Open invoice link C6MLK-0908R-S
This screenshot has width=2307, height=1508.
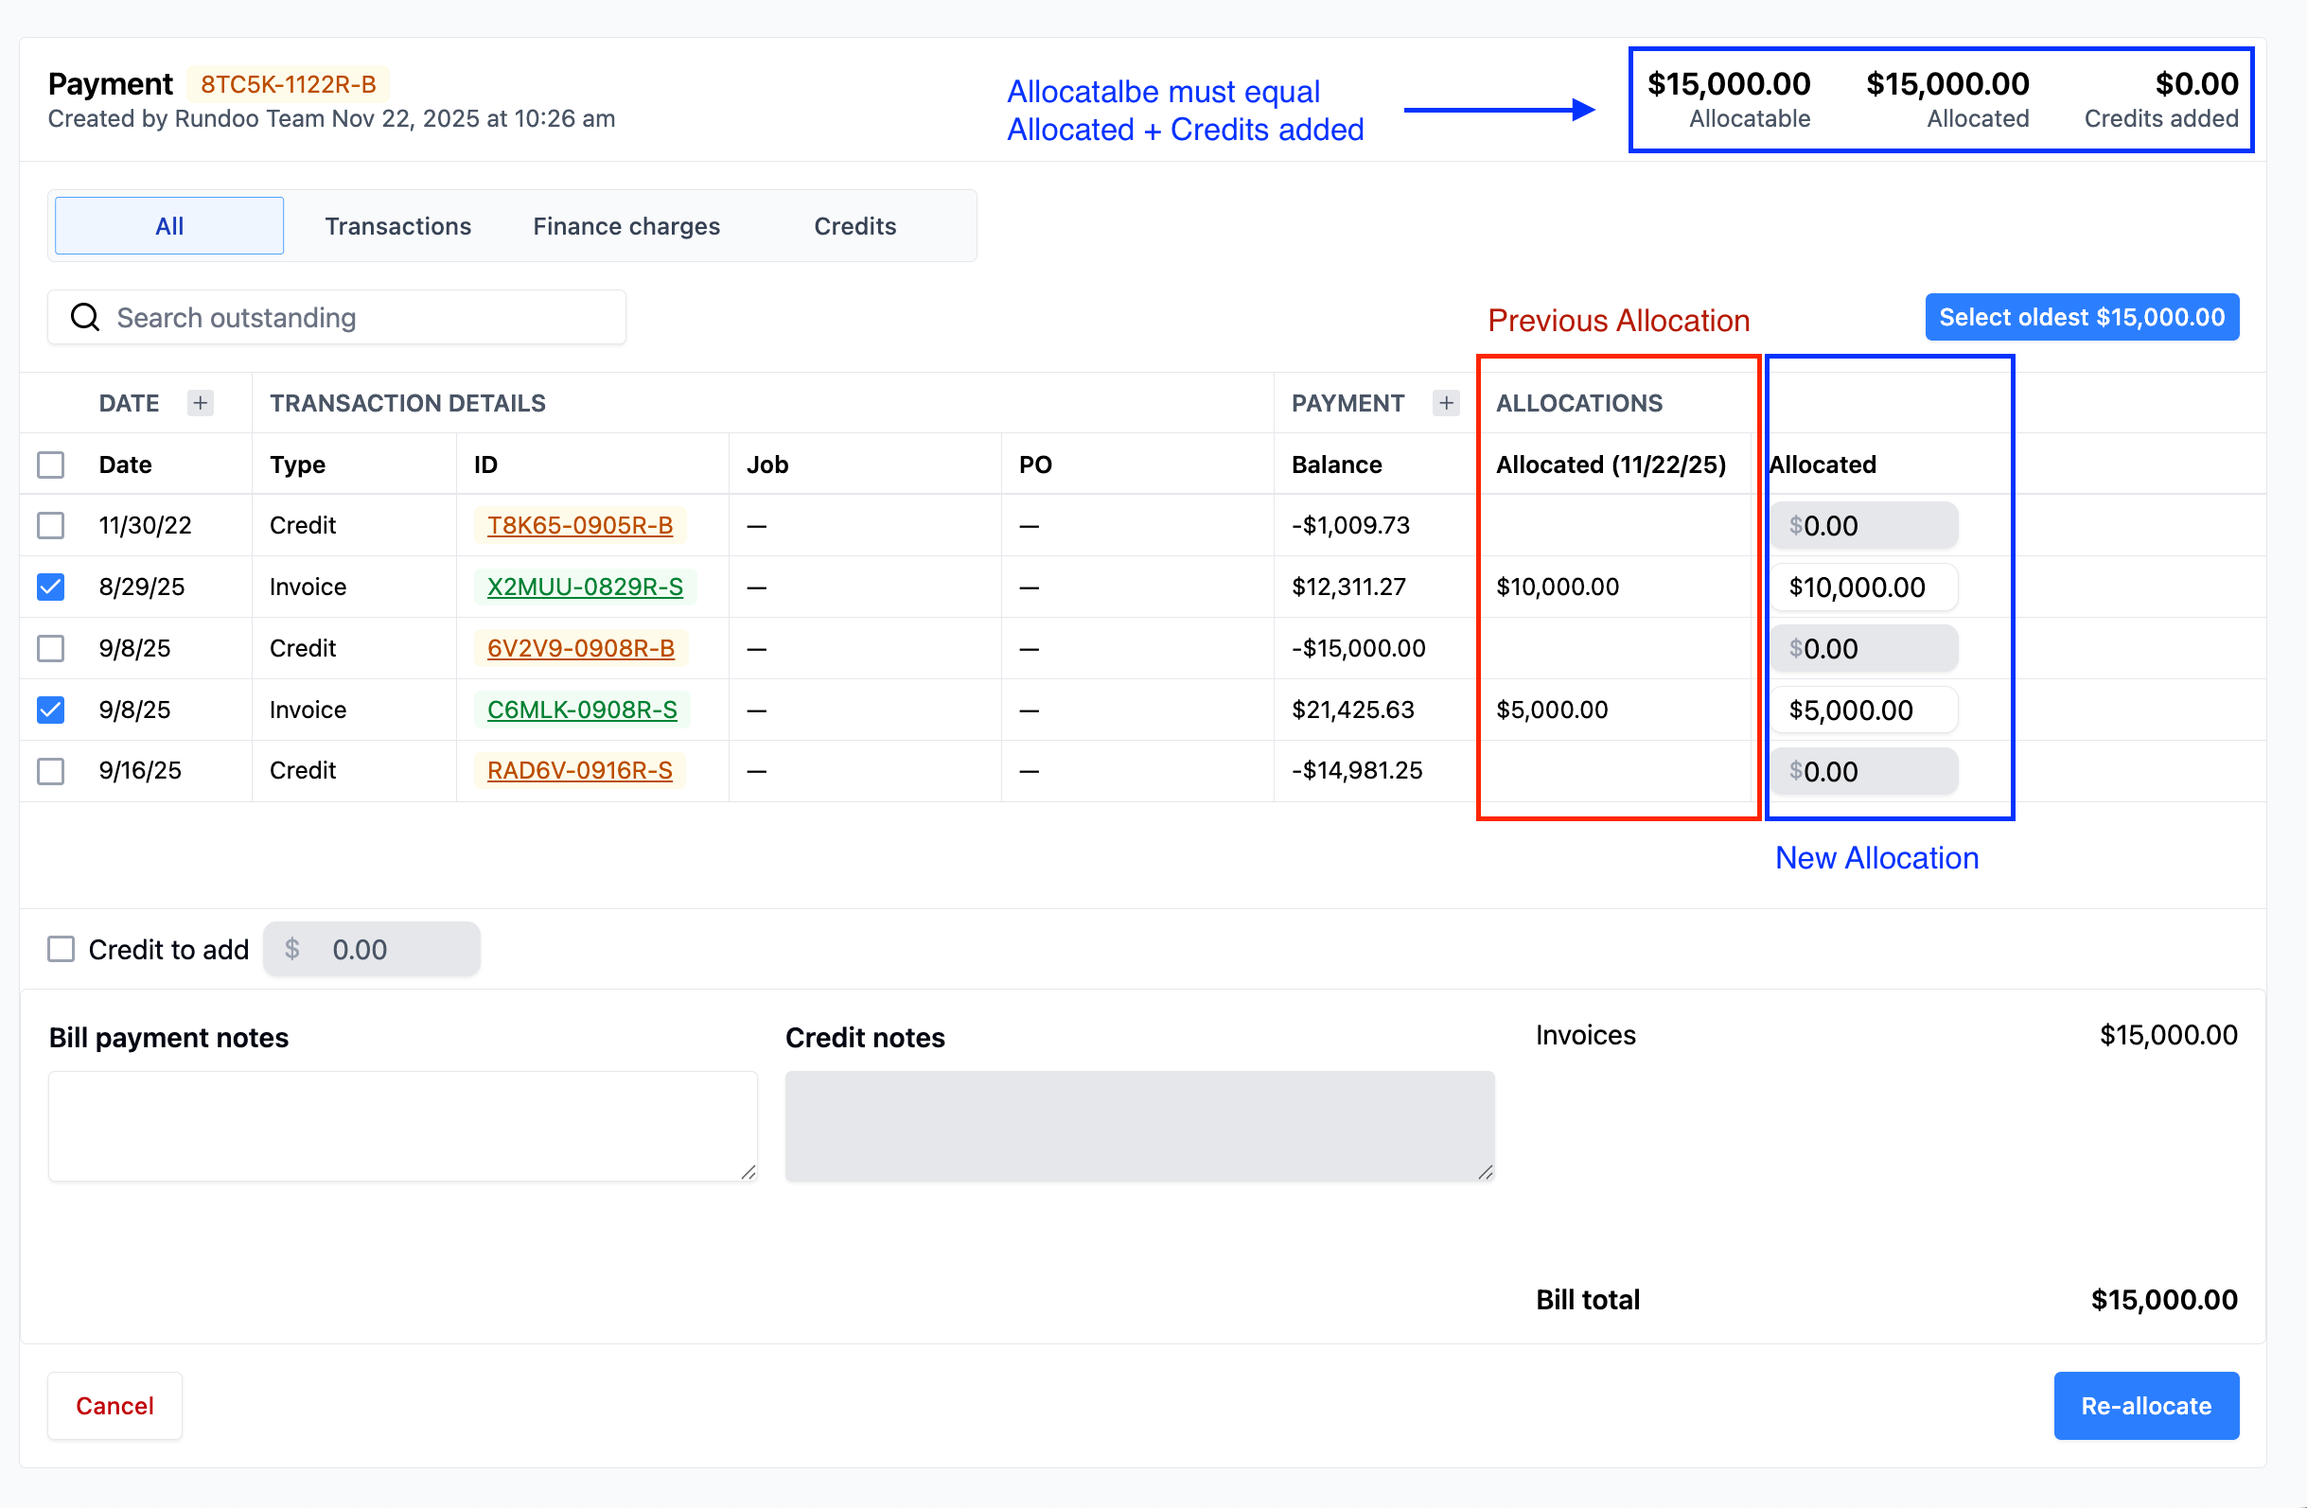point(582,710)
